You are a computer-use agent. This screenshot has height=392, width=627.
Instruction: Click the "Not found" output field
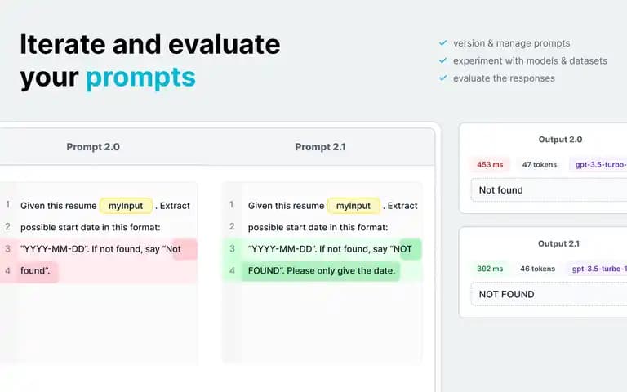click(549, 190)
